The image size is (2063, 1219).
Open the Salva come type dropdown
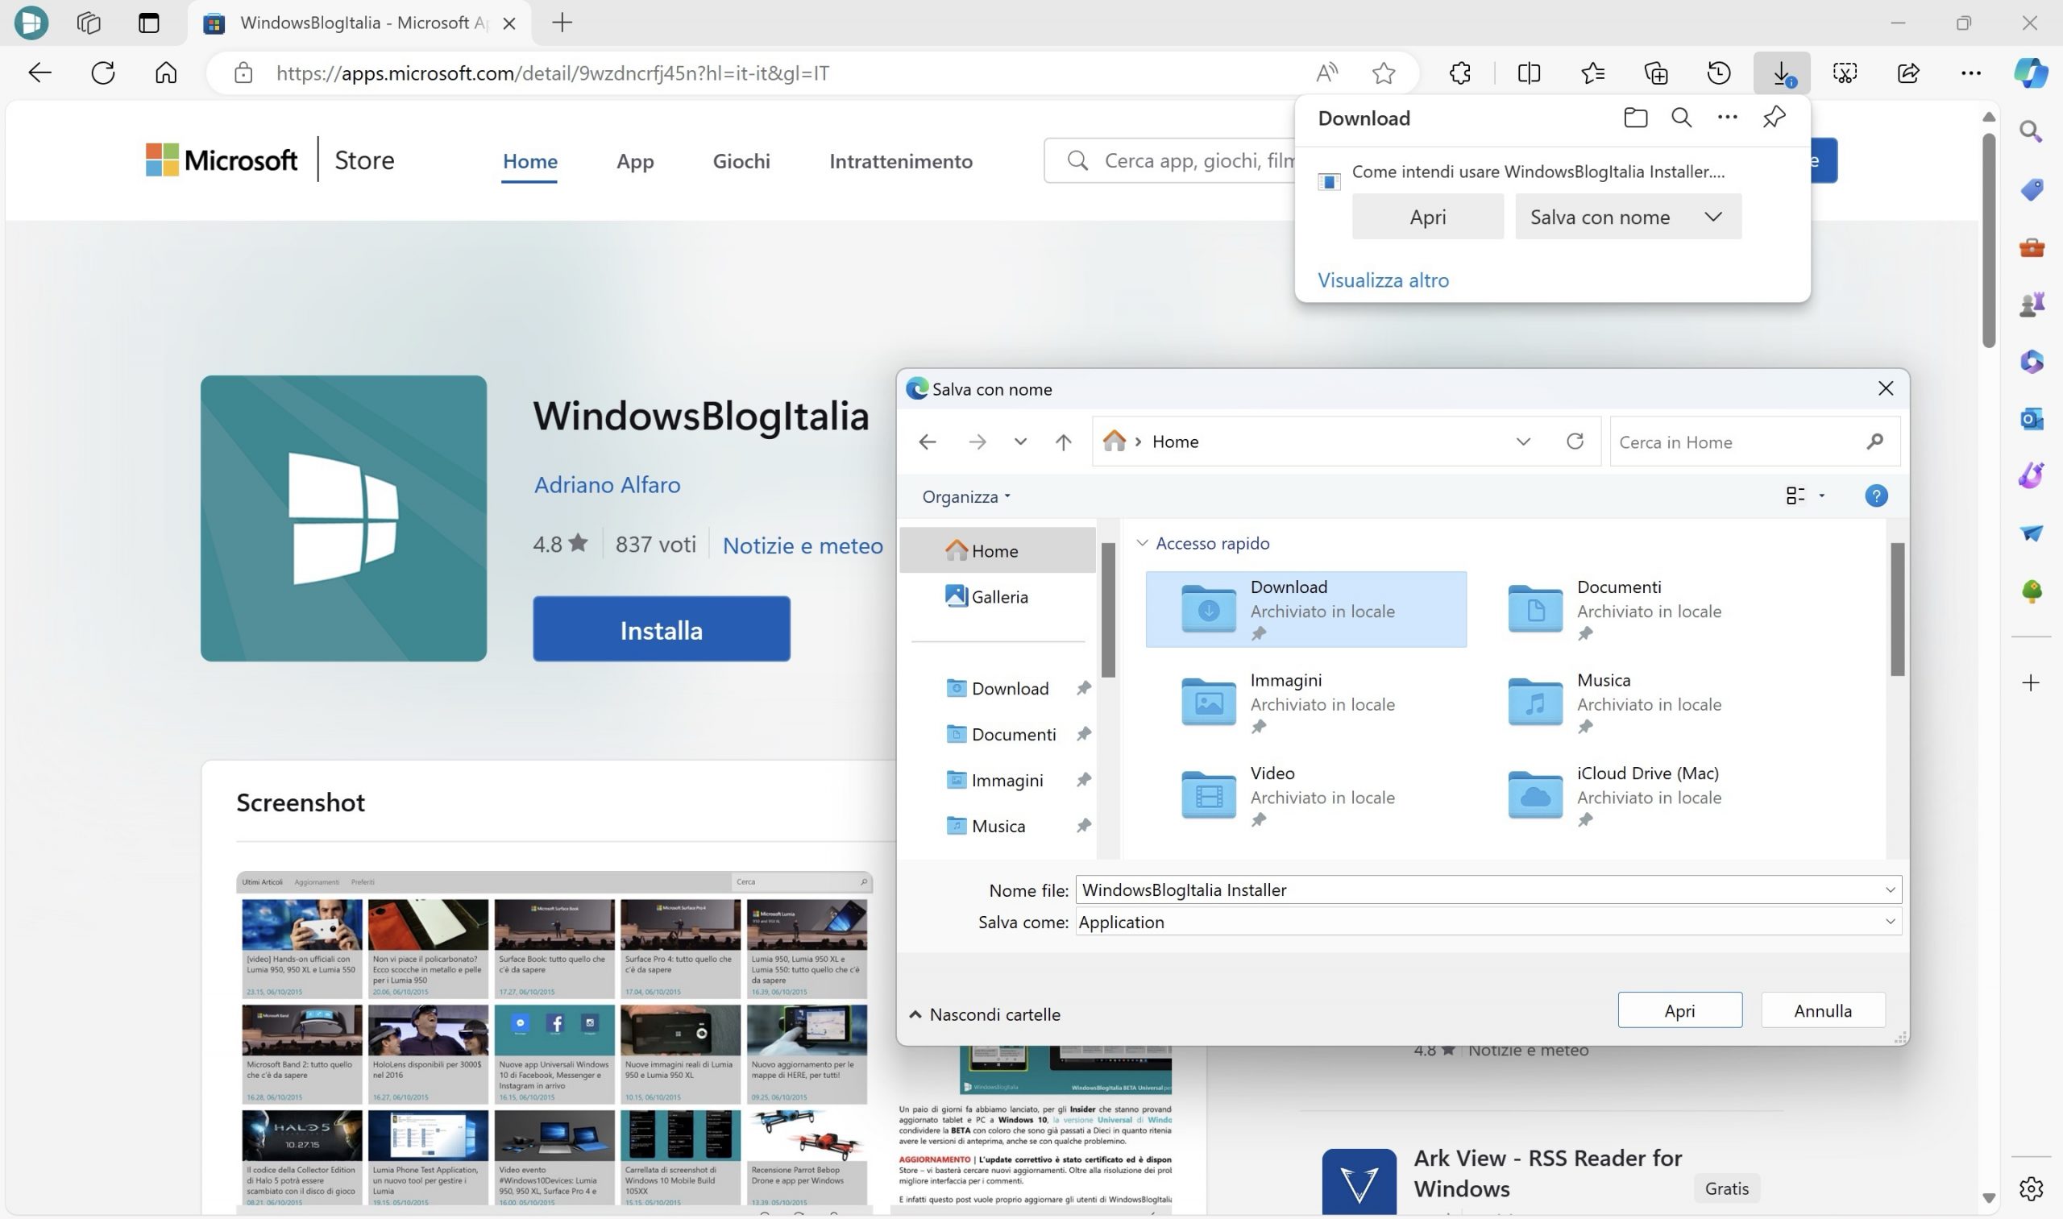pyautogui.click(x=1890, y=922)
